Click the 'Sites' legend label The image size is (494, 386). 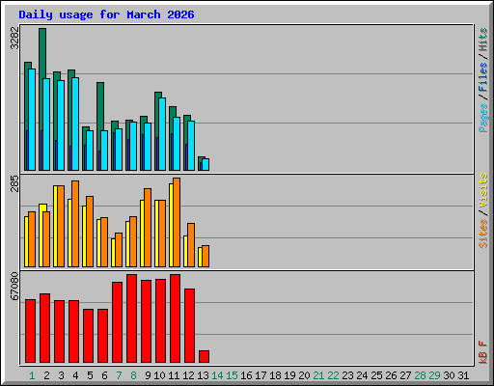coord(483,234)
